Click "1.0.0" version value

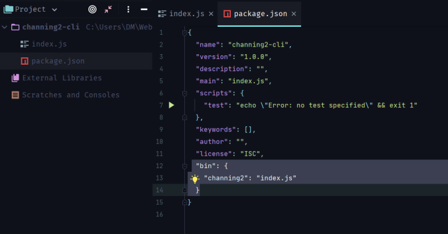(x=254, y=57)
